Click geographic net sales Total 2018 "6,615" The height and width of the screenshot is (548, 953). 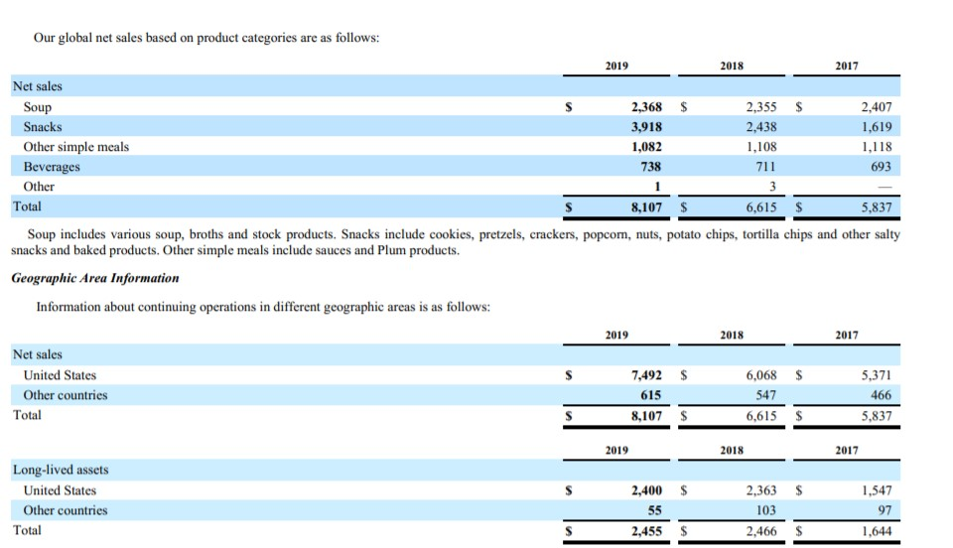coord(761,416)
